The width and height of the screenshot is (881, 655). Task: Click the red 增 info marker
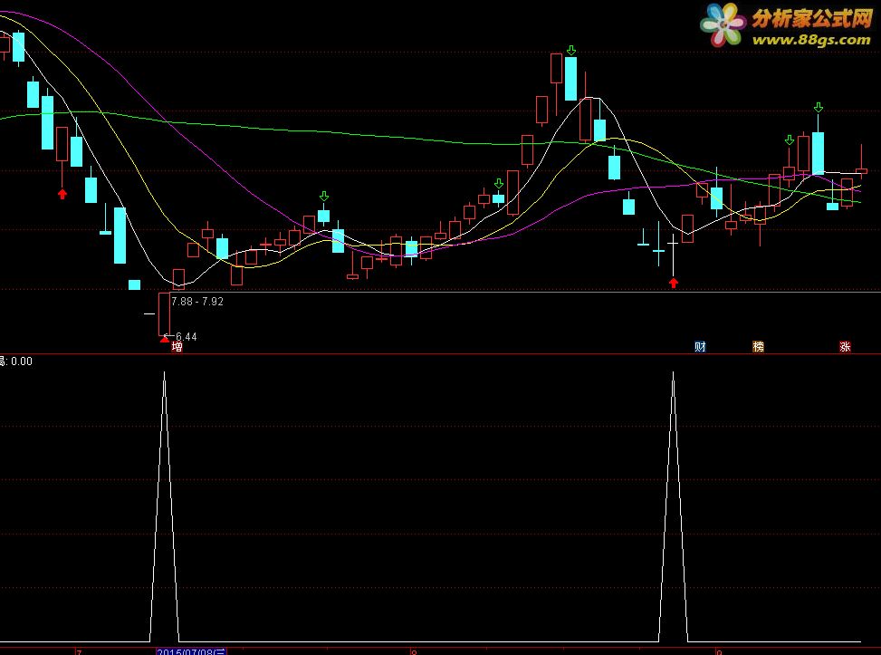(x=177, y=347)
